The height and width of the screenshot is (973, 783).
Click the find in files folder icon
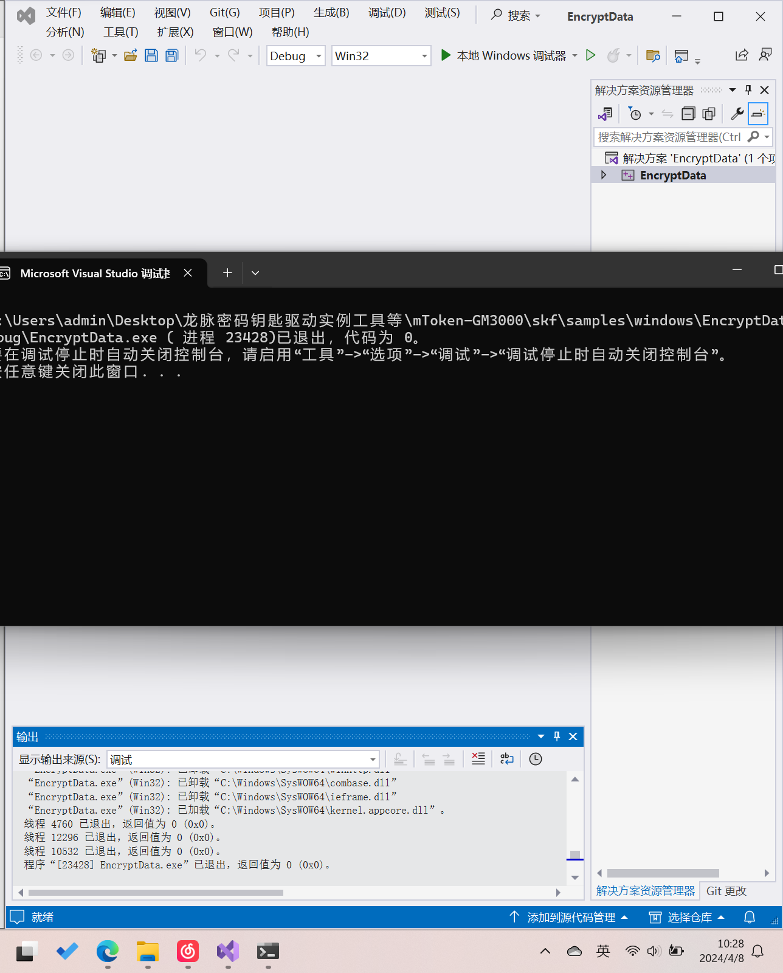653,55
